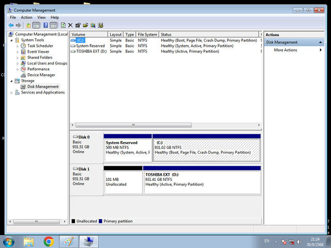Toggle Show/Hide Console Tree toolbar button

[x=36, y=25]
